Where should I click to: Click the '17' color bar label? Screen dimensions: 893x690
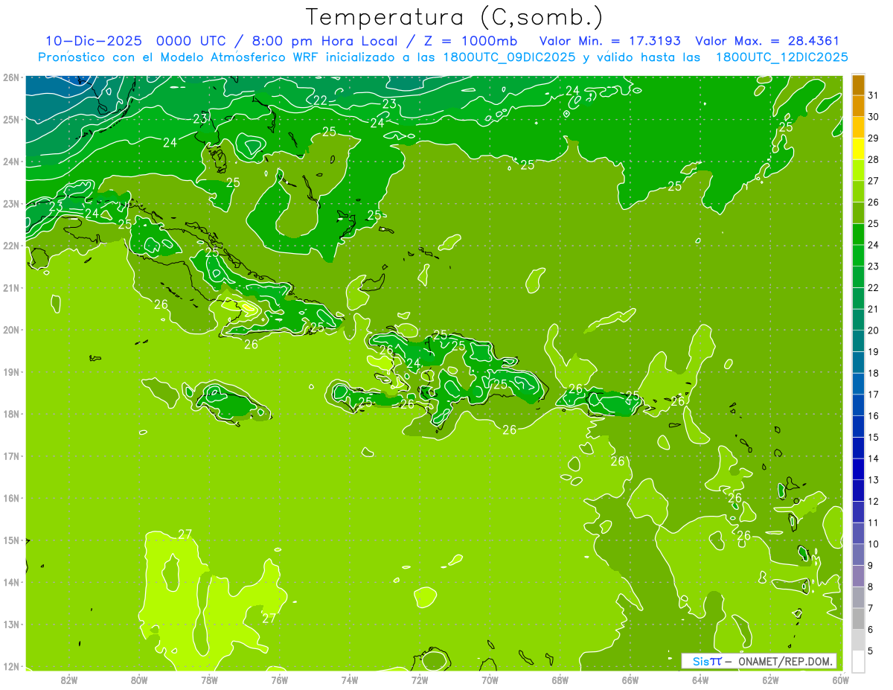[x=874, y=394]
